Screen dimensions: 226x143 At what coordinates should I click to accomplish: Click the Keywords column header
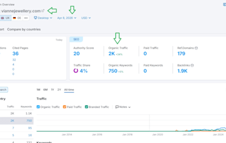pyautogui.click(x=26, y=107)
